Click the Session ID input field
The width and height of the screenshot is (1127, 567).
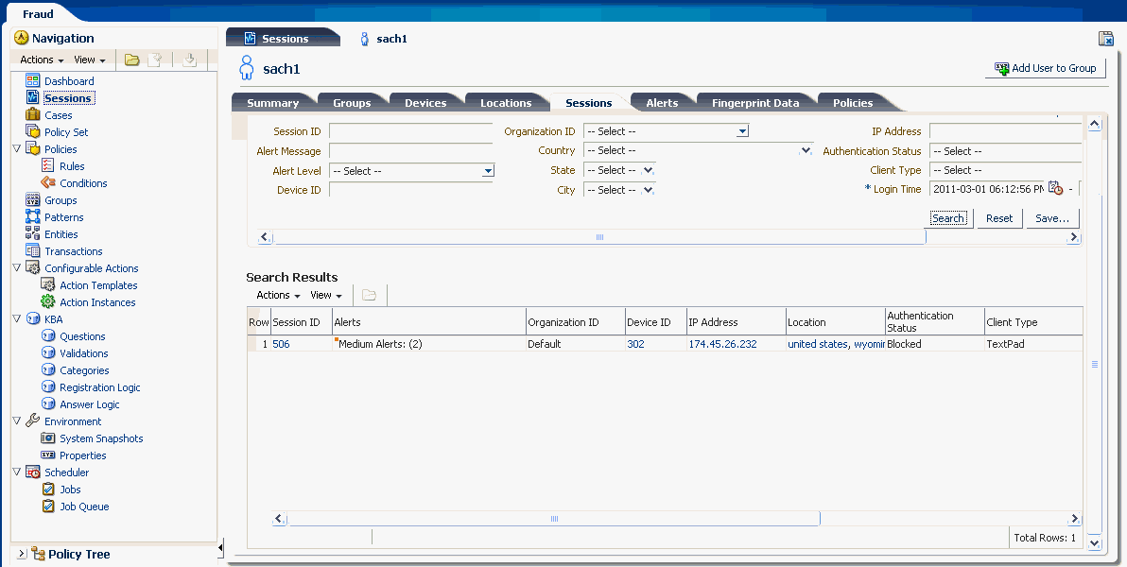(410, 130)
